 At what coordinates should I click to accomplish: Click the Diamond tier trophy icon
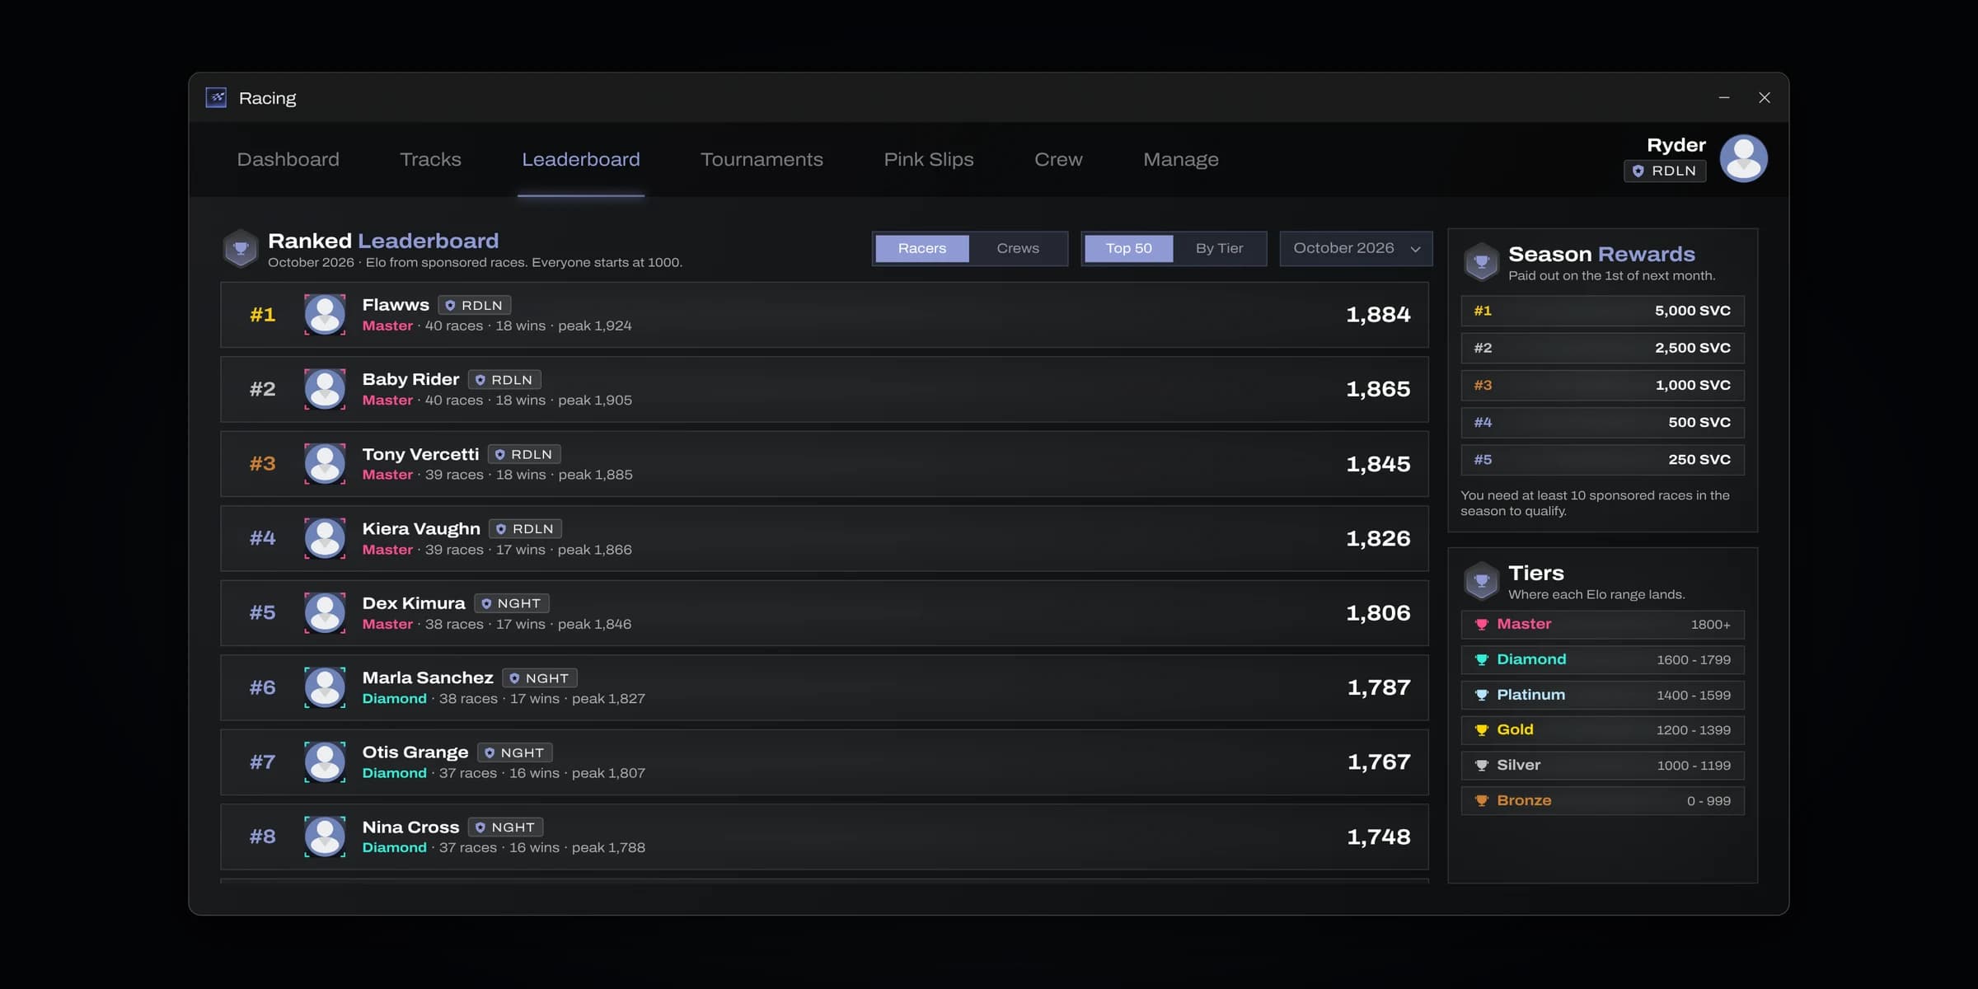[1481, 659]
